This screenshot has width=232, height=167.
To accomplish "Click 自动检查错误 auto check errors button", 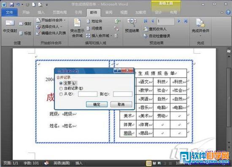I will coord(157,36).
